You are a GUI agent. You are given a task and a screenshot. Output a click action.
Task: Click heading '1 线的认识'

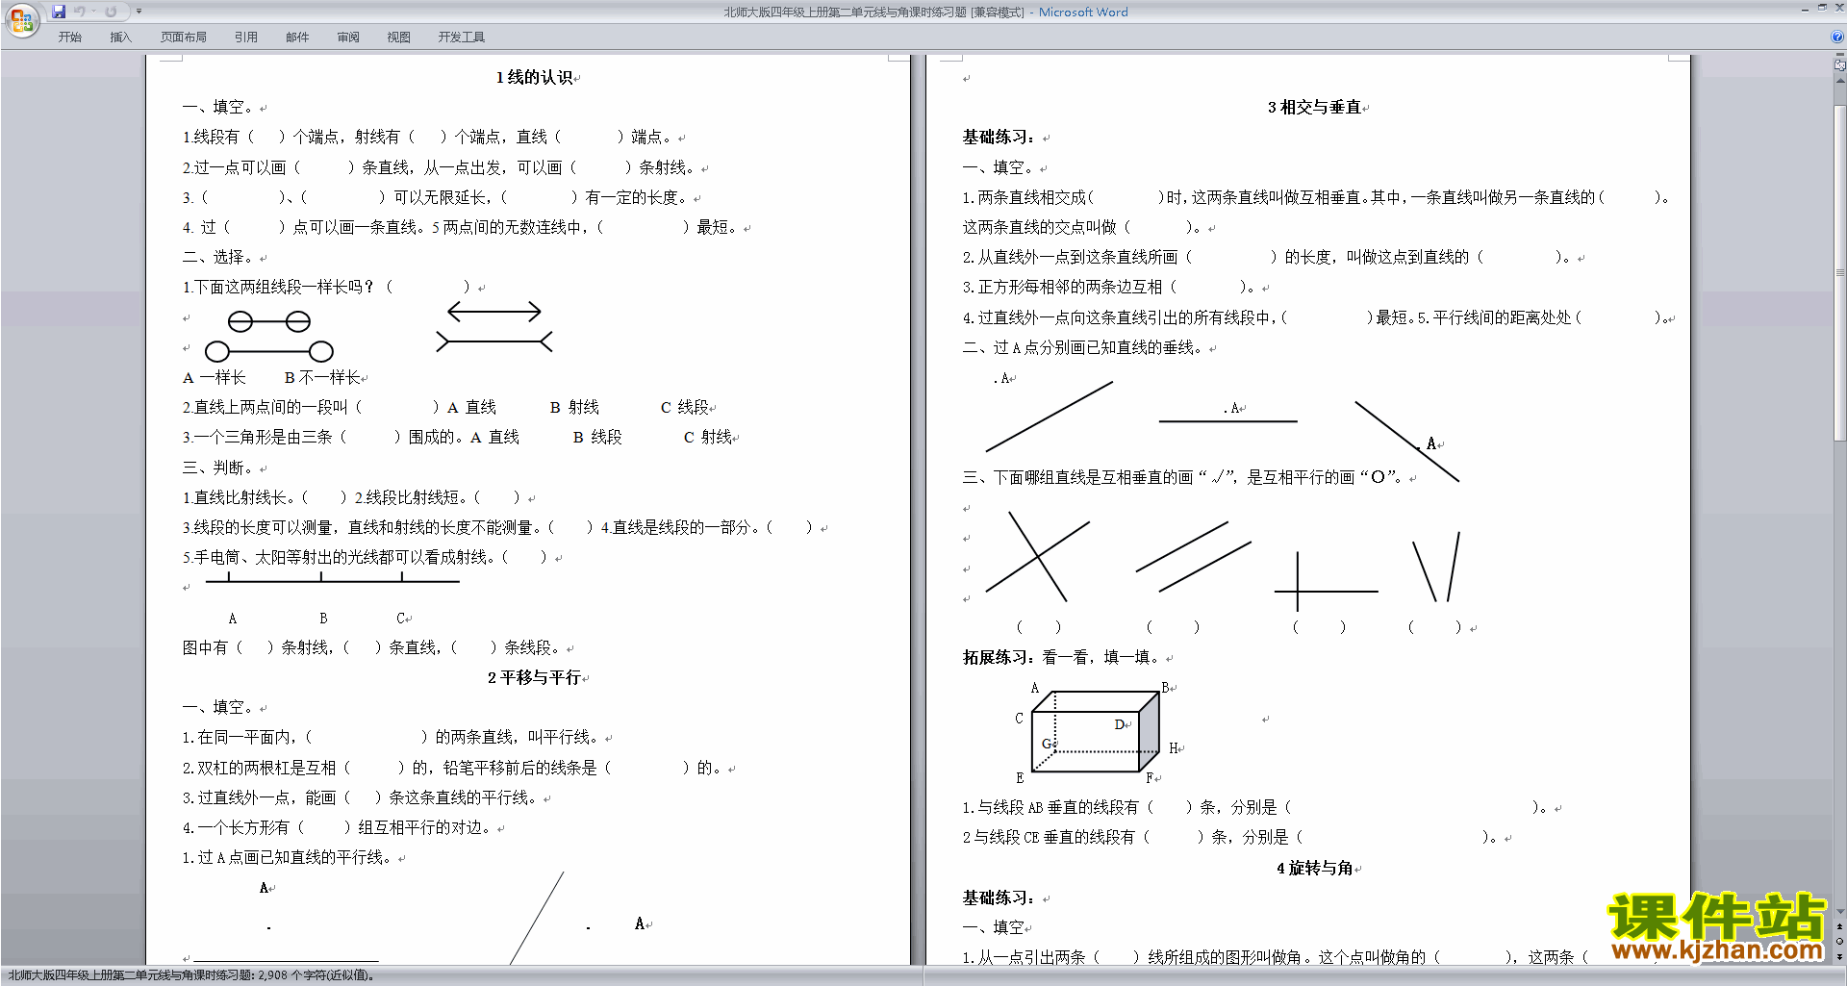(534, 77)
